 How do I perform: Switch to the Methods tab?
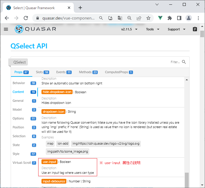[x=88, y=72]
